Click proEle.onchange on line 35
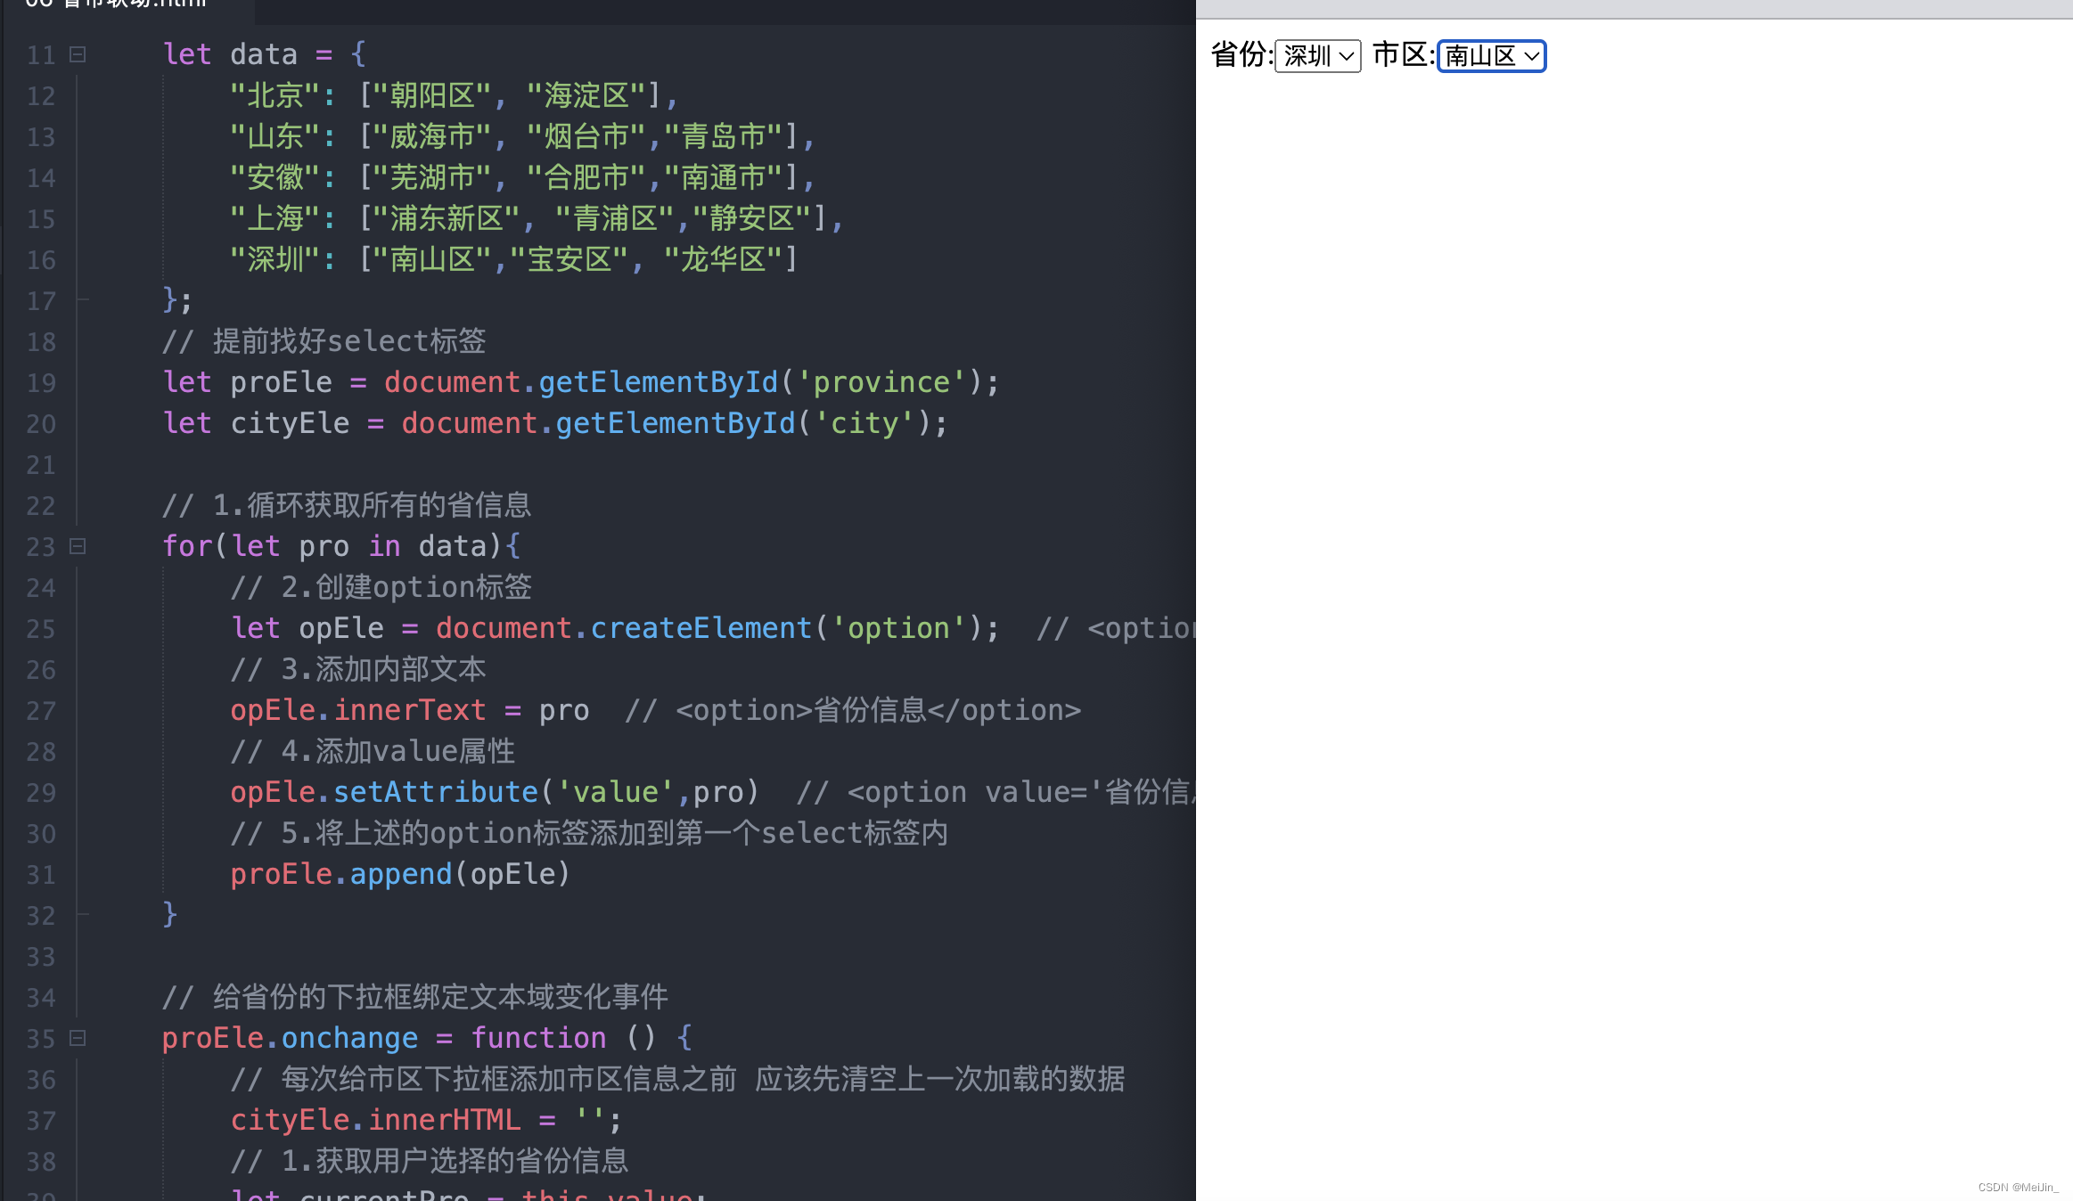 [290, 1038]
